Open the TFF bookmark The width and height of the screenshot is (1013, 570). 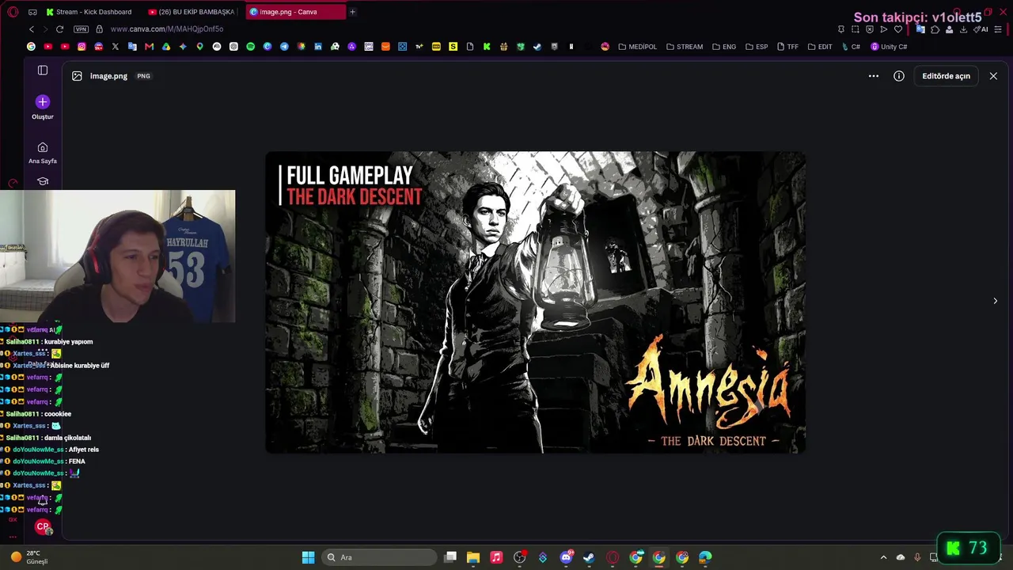787,47
